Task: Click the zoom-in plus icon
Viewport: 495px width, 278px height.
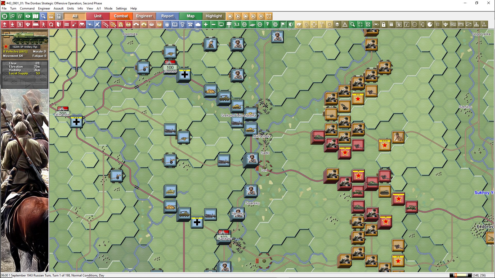Action: point(206,24)
